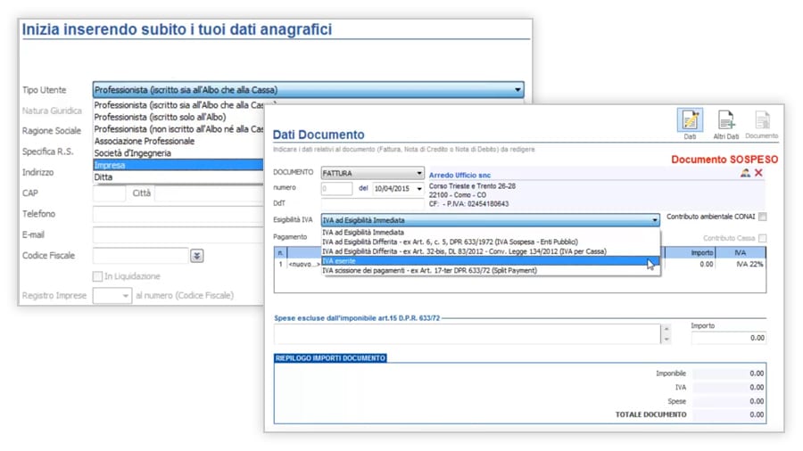Click the double-chevron button beside Codice Fiscale
Viewport: 803px width, 451px height.
tap(196, 256)
